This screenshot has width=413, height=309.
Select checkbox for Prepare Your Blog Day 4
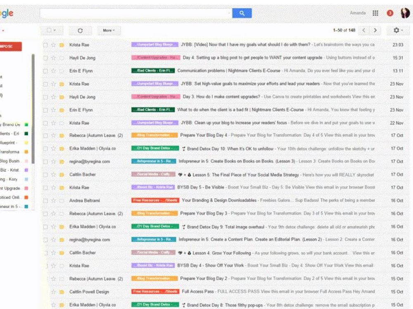(45, 136)
